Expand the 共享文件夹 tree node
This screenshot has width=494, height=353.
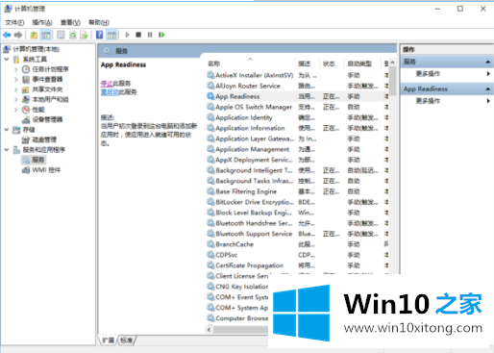pyautogui.click(x=16, y=89)
